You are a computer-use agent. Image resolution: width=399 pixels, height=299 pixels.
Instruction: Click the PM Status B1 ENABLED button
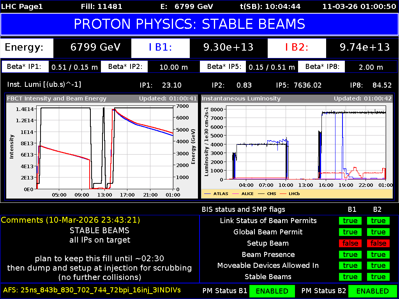[272, 291]
